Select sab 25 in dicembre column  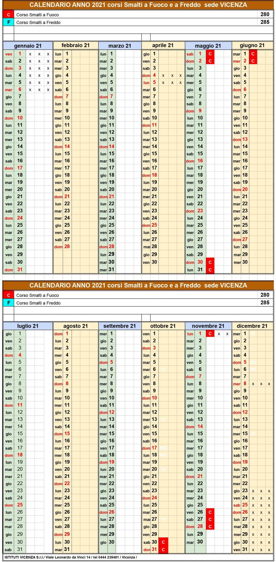pyautogui.click(x=241, y=505)
